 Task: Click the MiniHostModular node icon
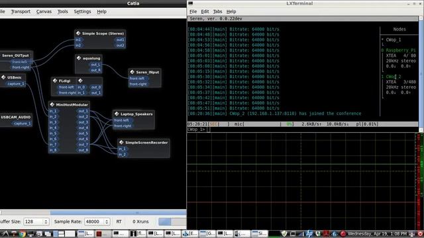tap(52, 104)
